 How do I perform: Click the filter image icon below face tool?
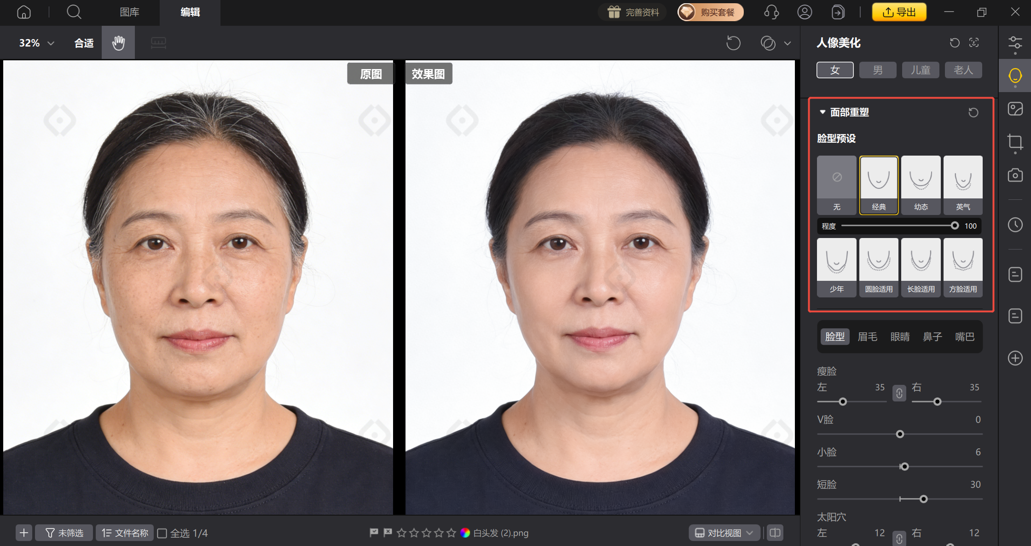point(1015,109)
